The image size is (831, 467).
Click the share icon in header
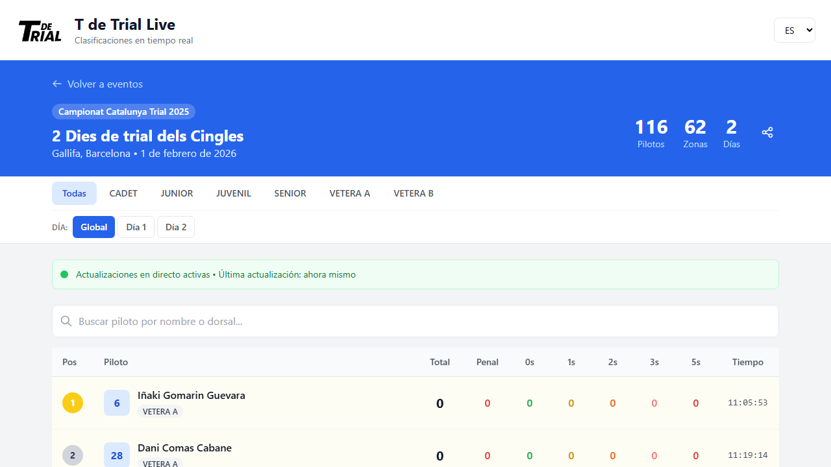pos(767,132)
